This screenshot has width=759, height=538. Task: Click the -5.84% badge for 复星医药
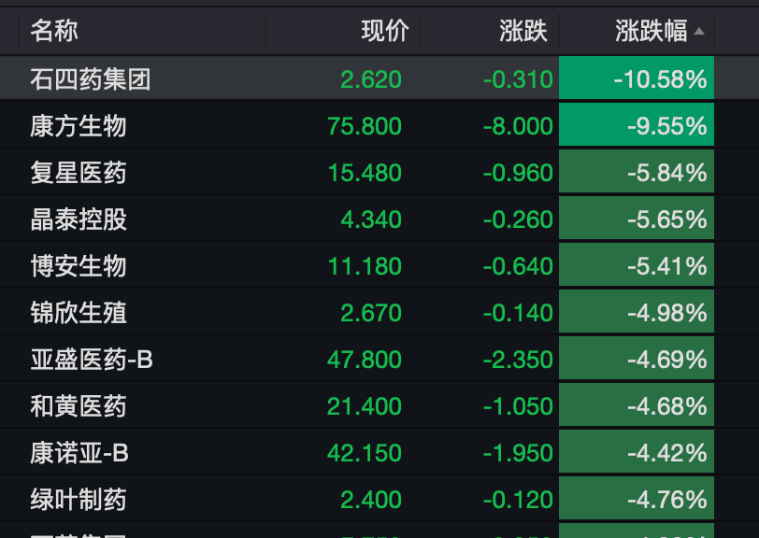pos(637,173)
